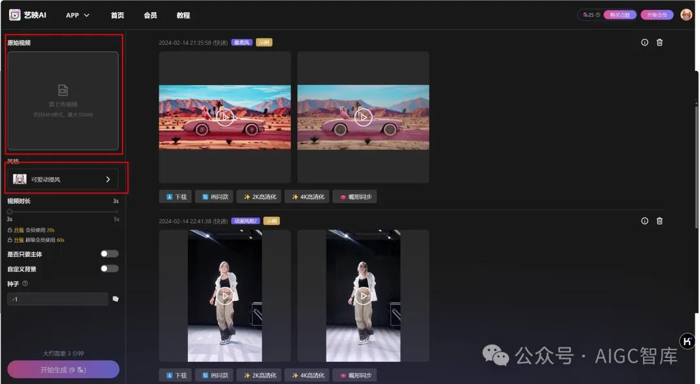The image size is (700, 384).
Task: Open the 会员 menu item
Action: [x=150, y=15]
